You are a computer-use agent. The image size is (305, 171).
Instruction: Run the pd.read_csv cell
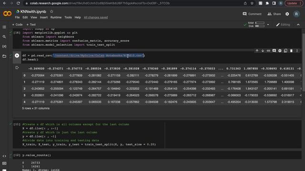click(17, 56)
